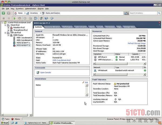Image resolution: width=162 pixels, height=125 pixels.
Task: Click the vLockstep Interval help icon
Action: pyautogui.click(x=116, y=99)
